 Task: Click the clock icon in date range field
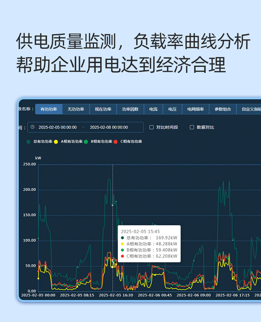(33, 127)
